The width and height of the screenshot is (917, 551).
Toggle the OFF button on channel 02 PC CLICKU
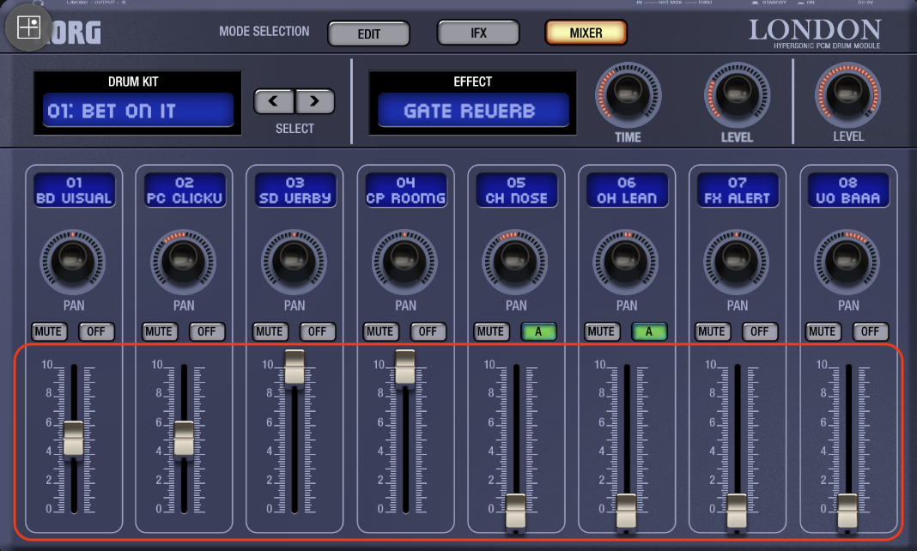[x=206, y=331]
